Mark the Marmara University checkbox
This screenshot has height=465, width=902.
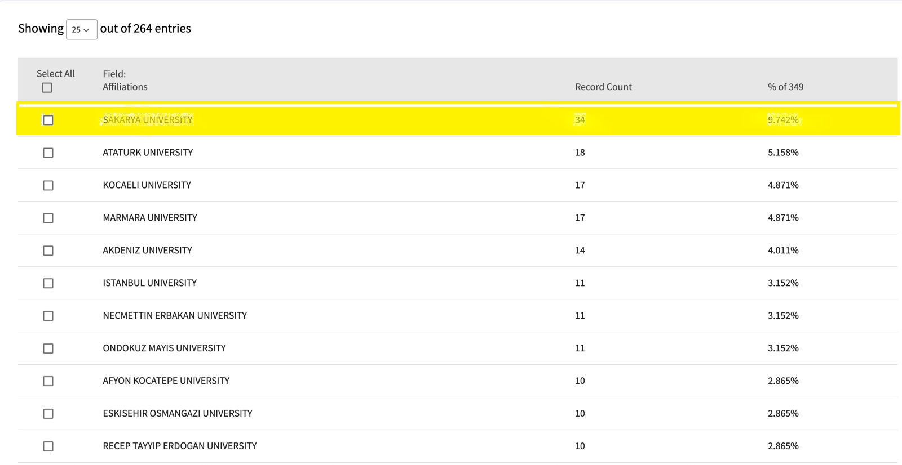click(x=48, y=218)
